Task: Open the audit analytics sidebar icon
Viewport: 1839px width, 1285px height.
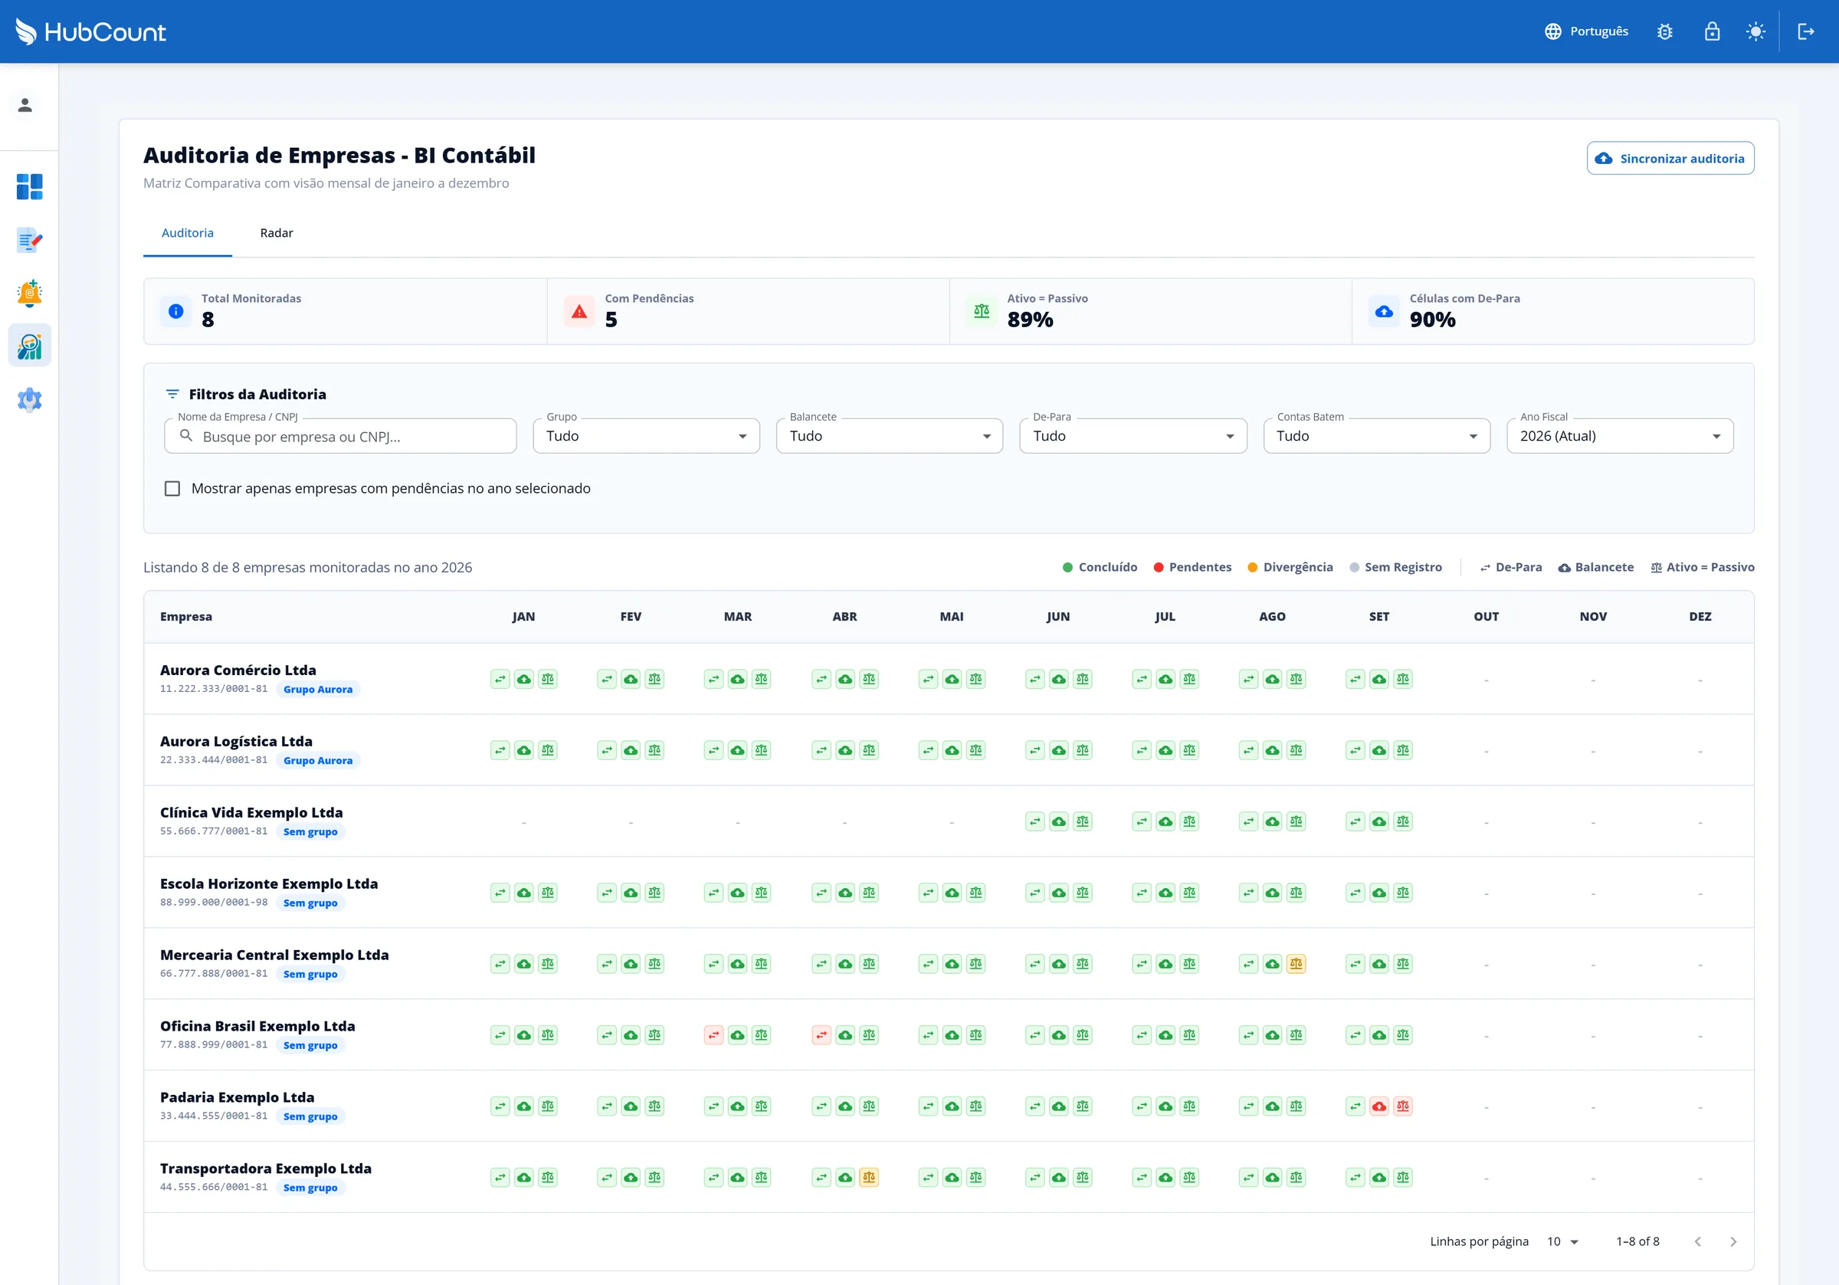Action: click(x=30, y=346)
